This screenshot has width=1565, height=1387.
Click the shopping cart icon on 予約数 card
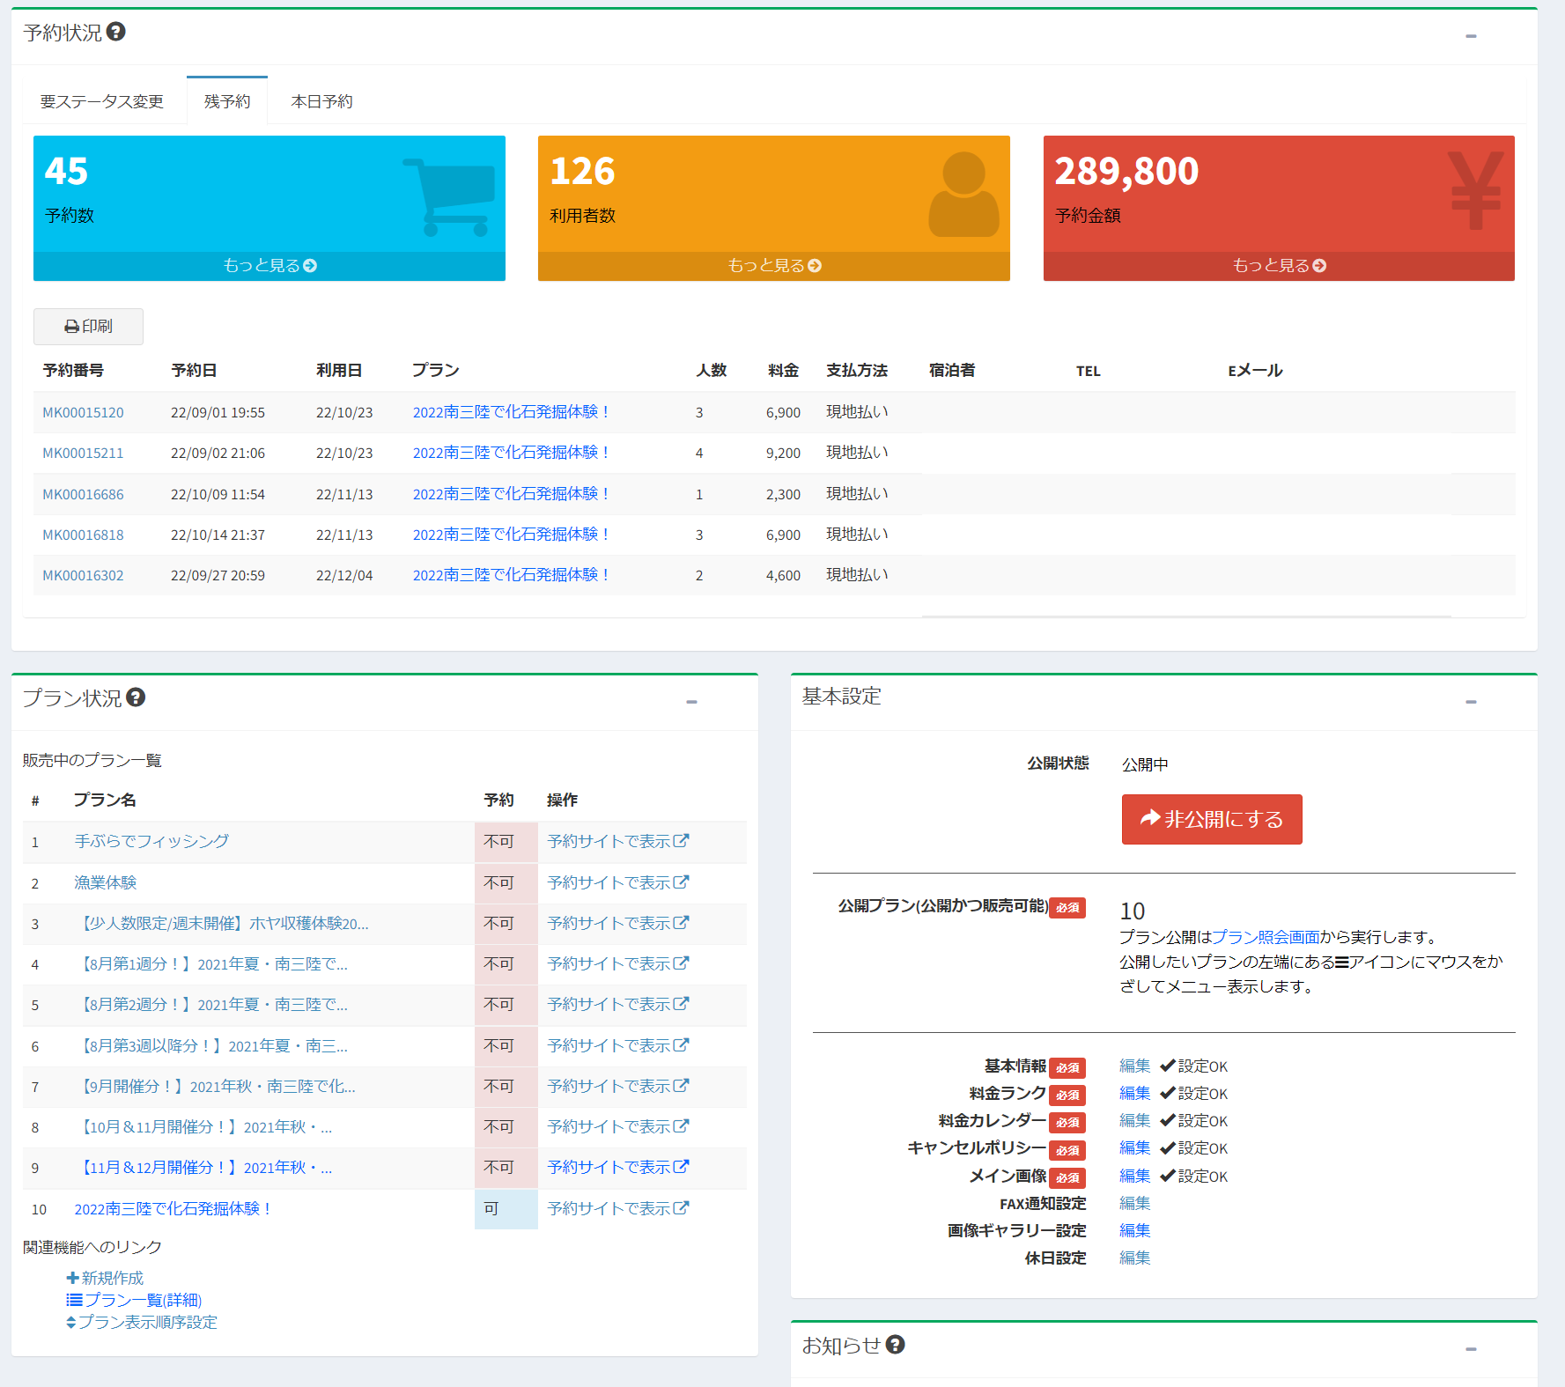(x=449, y=196)
